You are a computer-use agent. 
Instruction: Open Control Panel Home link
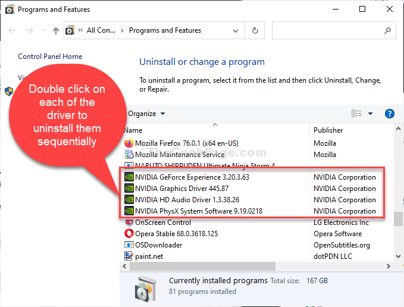(50, 57)
